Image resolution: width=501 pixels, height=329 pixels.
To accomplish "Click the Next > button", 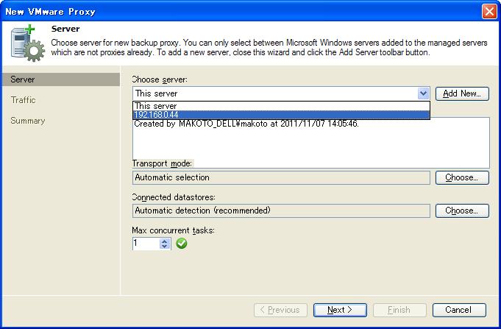I will coord(340,310).
